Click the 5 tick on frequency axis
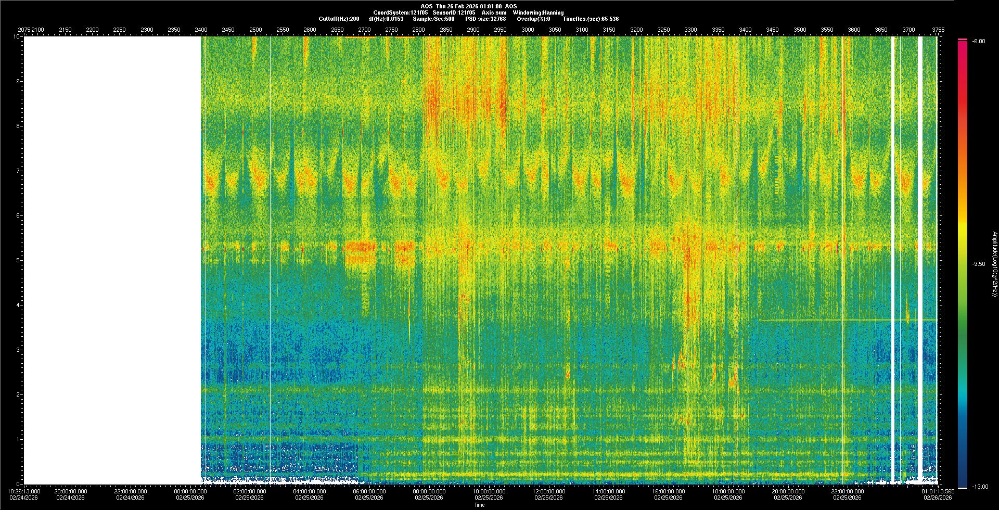Image resolution: width=999 pixels, height=510 pixels. pyautogui.click(x=18, y=260)
